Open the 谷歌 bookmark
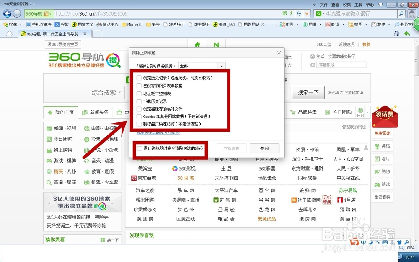This screenshot has width=419, height=262. [62, 24]
